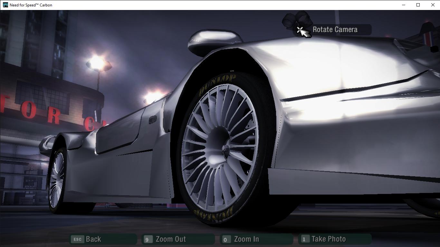Click the Zoom Out button

pos(178,239)
